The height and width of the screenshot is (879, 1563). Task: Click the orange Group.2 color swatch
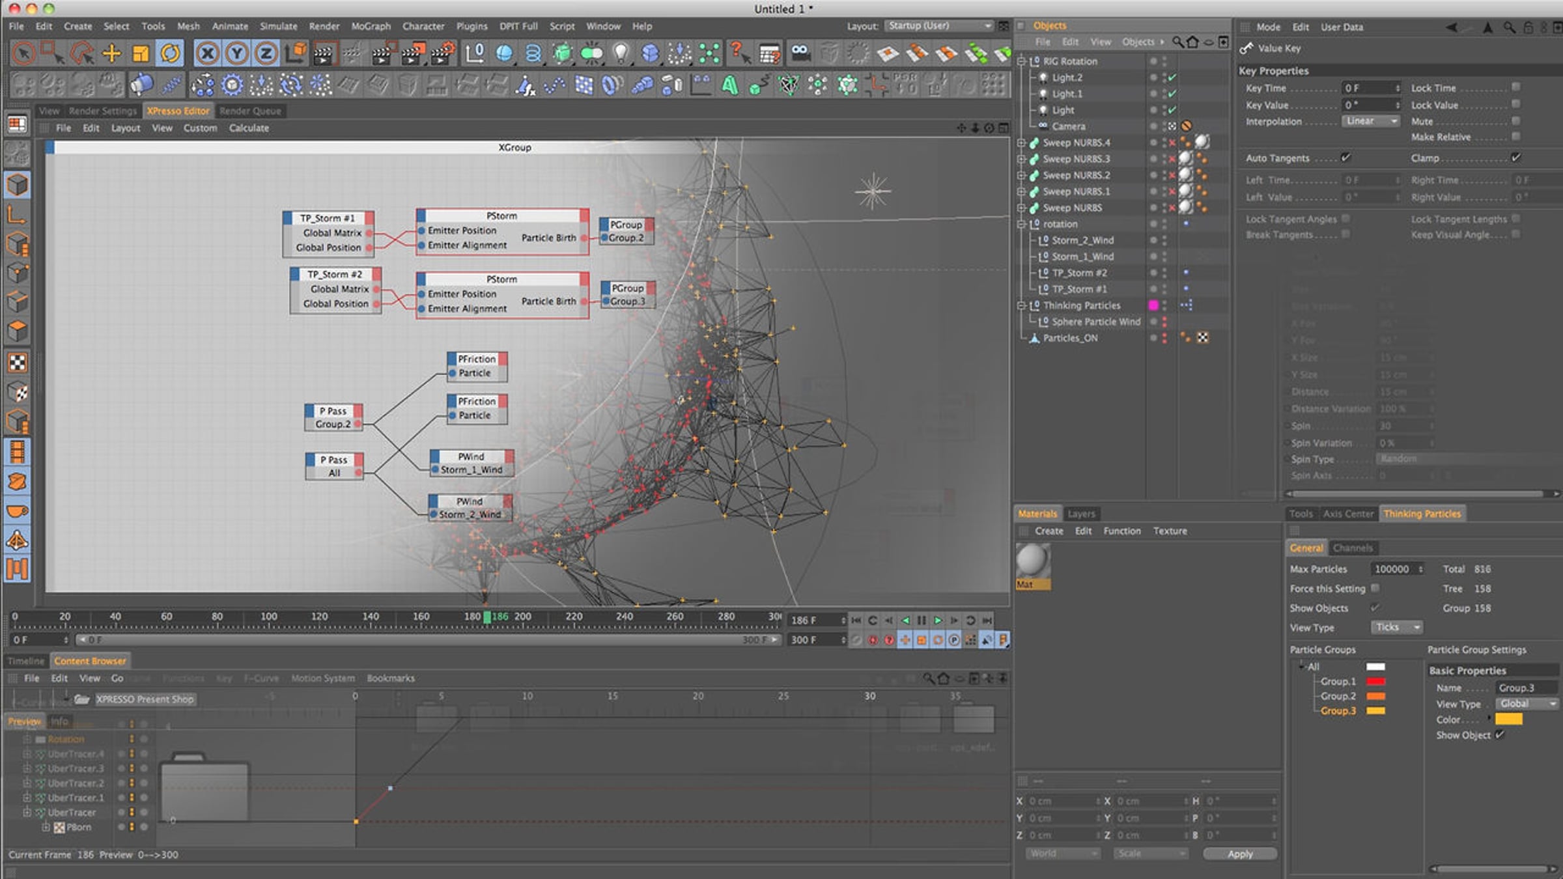pos(1375,696)
